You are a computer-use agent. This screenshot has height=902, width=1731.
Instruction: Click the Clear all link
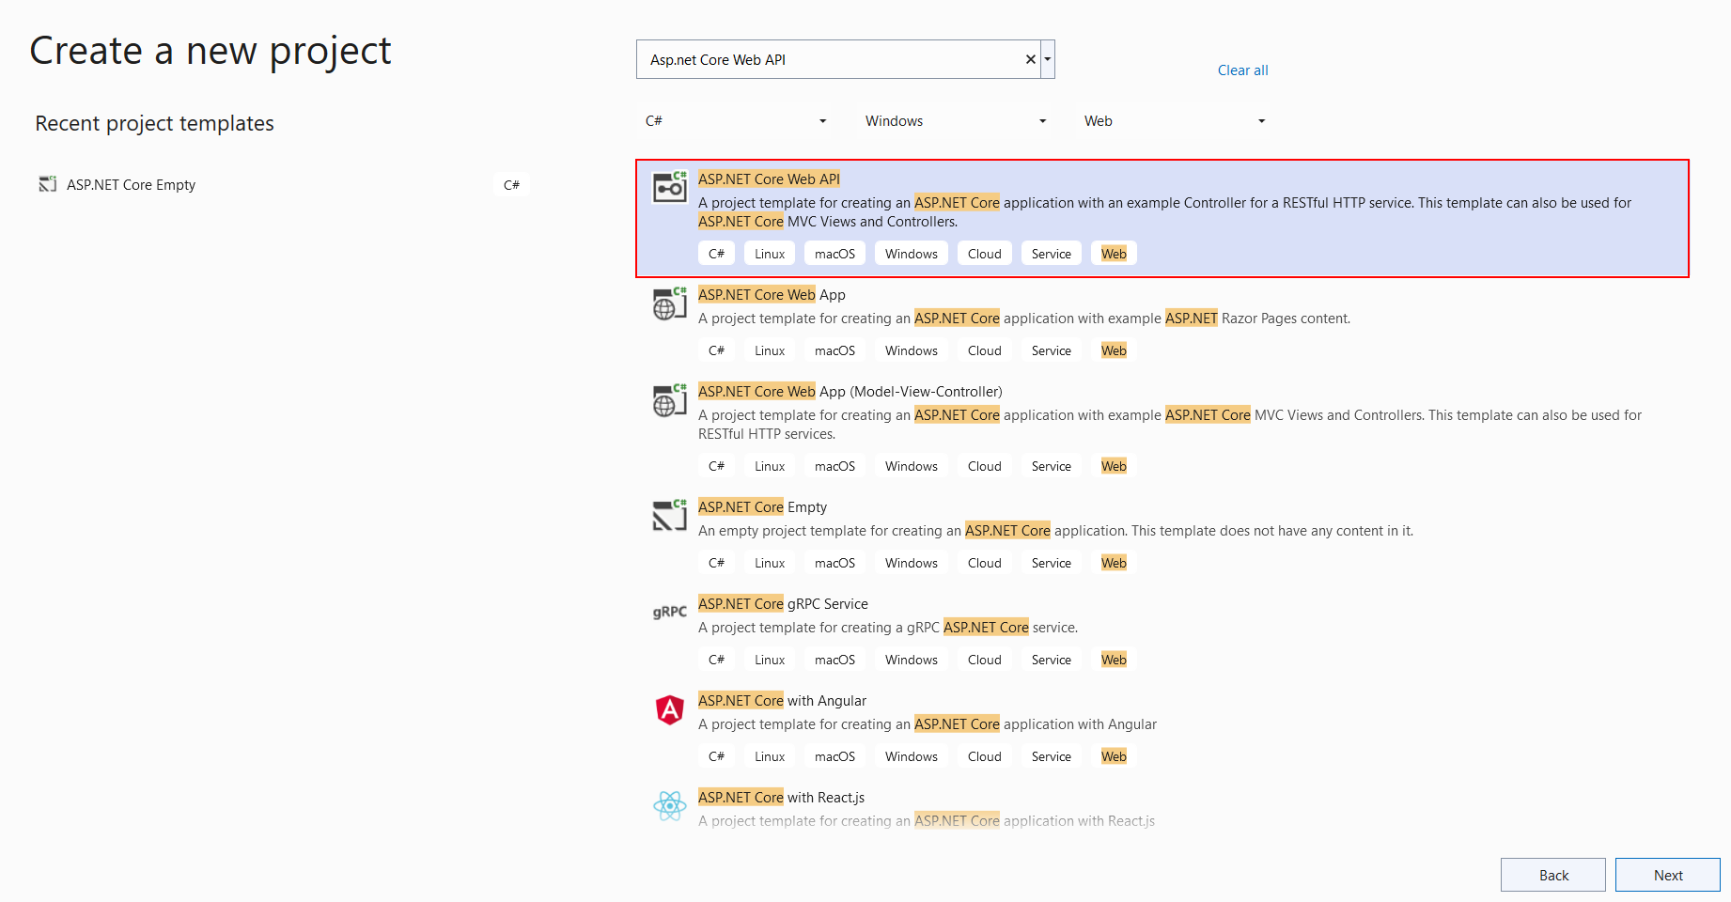(1242, 70)
